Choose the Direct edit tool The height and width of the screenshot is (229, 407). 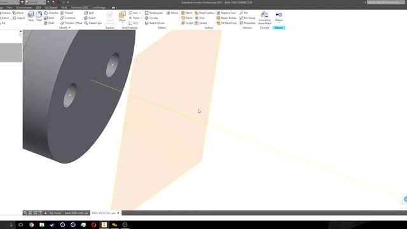coord(90,18)
